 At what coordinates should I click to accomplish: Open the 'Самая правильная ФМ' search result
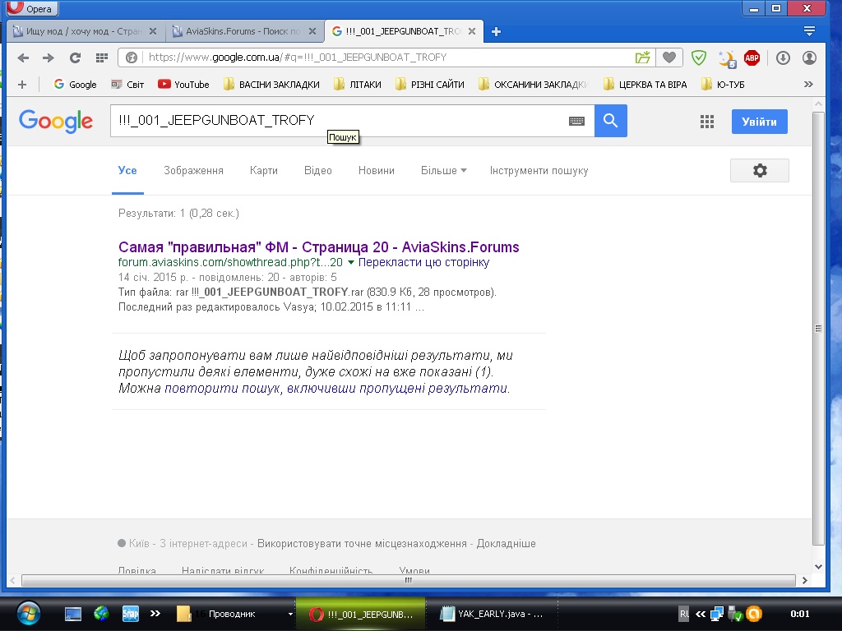318,246
